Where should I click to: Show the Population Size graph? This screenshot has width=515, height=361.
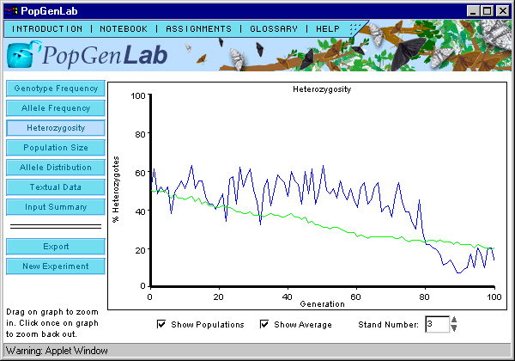[x=56, y=148]
